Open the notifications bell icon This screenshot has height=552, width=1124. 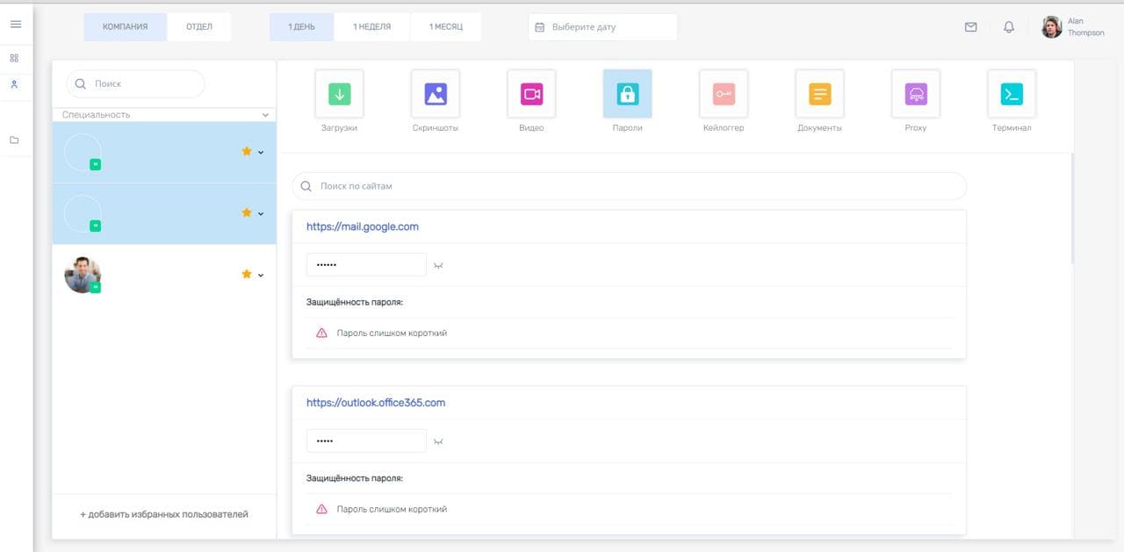(x=1009, y=27)
